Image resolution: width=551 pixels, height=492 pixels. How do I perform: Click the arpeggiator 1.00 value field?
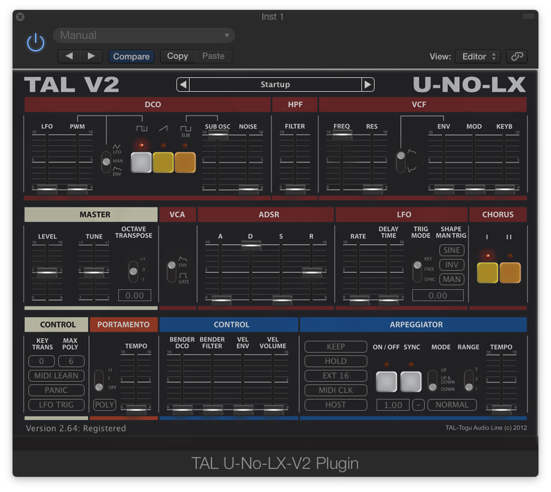[x=393, y=405]
